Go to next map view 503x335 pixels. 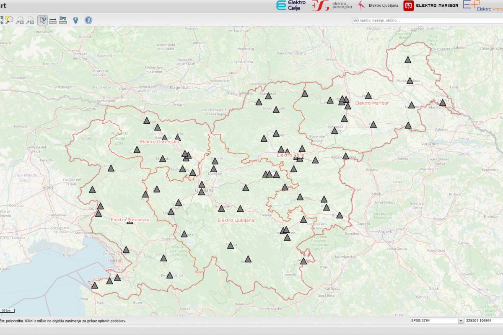[30, 20]
